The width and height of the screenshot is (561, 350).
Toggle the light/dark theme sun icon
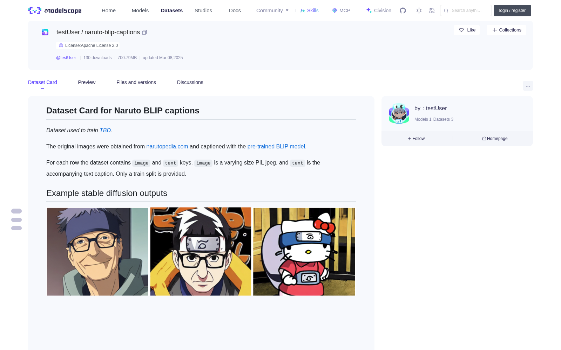pyautogui.click(x=419, y=10)
